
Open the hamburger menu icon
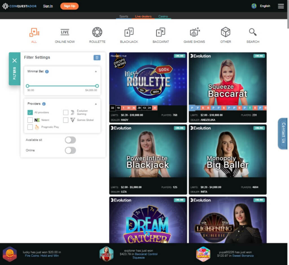[x=281, y=6]
